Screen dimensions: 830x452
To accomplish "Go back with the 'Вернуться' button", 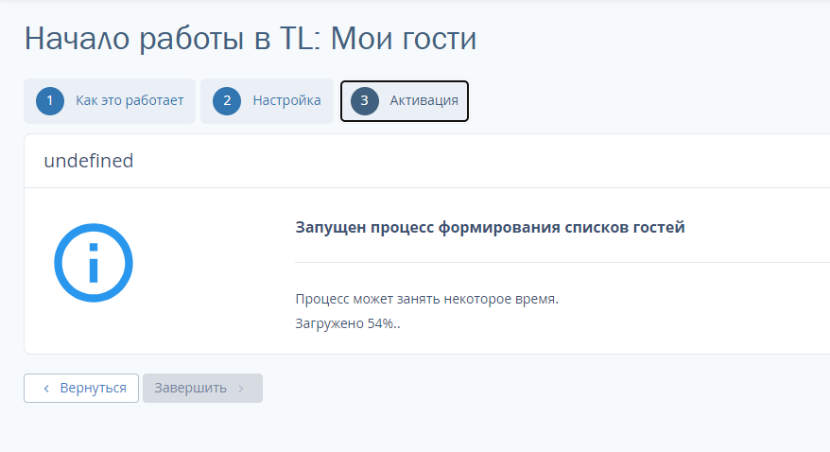I will [x=81, y=388].
